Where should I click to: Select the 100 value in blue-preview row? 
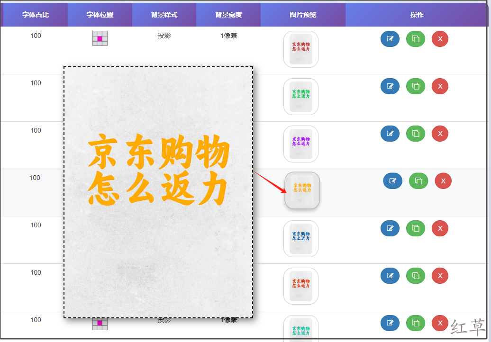[x=36, y=225]
